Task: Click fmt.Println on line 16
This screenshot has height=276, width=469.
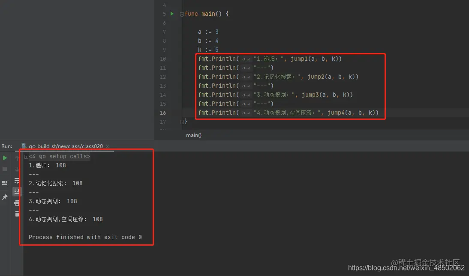Action: [217, 113]
